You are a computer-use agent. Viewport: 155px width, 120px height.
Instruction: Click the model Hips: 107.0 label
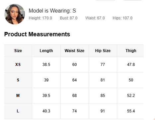[x=122, y=18]
